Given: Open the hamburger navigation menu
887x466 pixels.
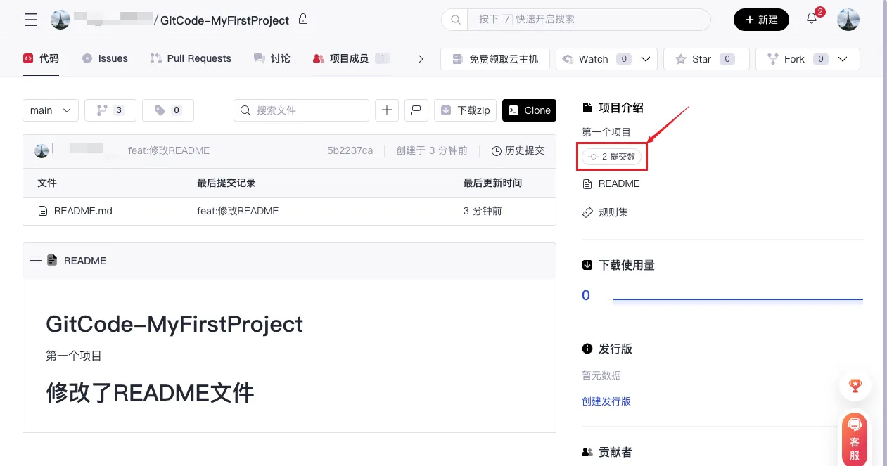Looking at the screenshot, I should [31, 20].
